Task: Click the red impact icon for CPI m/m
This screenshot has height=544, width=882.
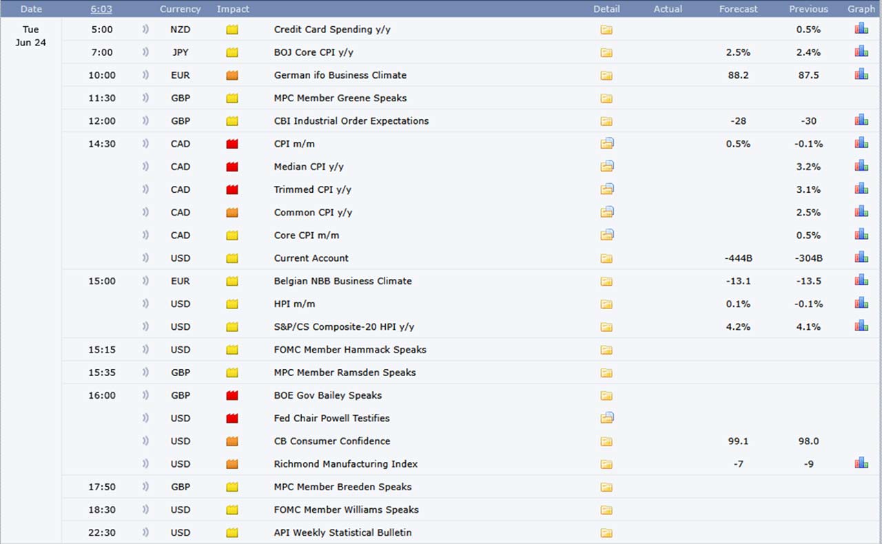Action: click(x=232, y=144)
